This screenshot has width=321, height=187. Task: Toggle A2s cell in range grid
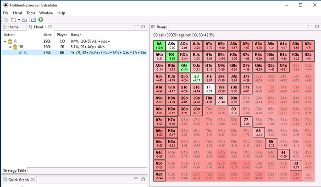[x=308, y=45]
